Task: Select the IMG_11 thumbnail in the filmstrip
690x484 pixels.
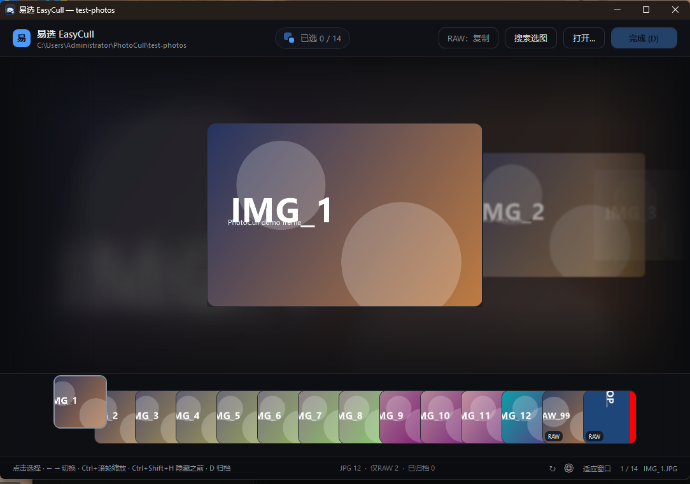Action: (x=482, y=417)
